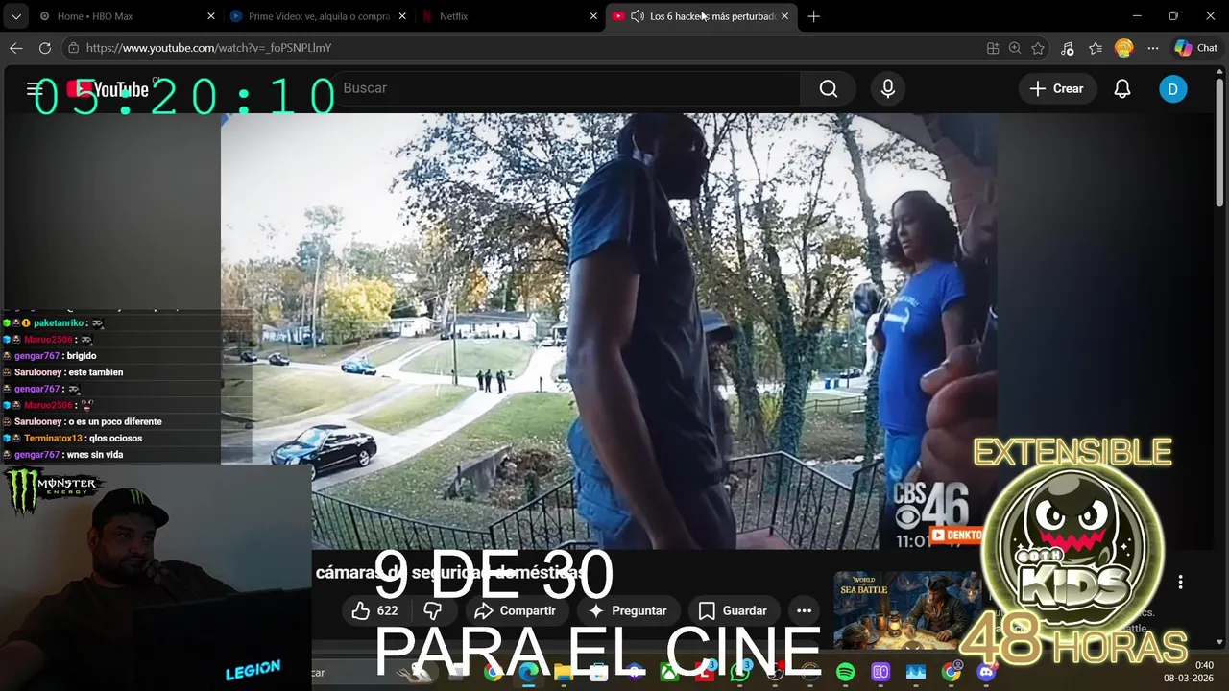Screen dimensions: 1229x691
Task: Click chat message 'qlos ociosos'
Action: pyautogui.click(x=115, y=439)
